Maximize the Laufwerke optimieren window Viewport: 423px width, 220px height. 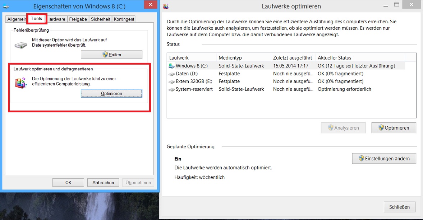pyautogui.click(x=396, y=5)
